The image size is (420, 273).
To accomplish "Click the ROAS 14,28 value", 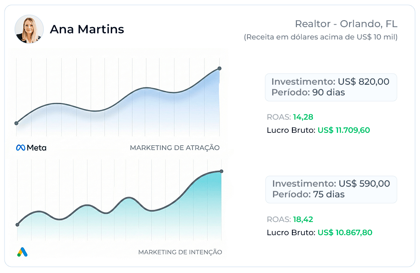I will click(303, 117).
